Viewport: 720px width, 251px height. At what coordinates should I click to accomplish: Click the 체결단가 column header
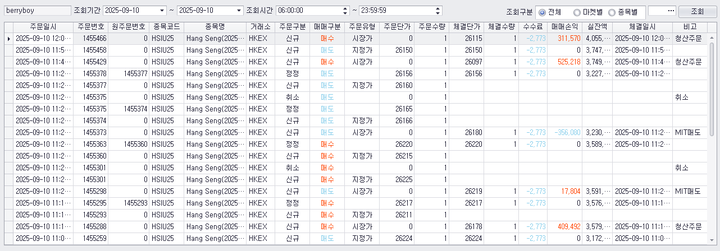(466, 27)
